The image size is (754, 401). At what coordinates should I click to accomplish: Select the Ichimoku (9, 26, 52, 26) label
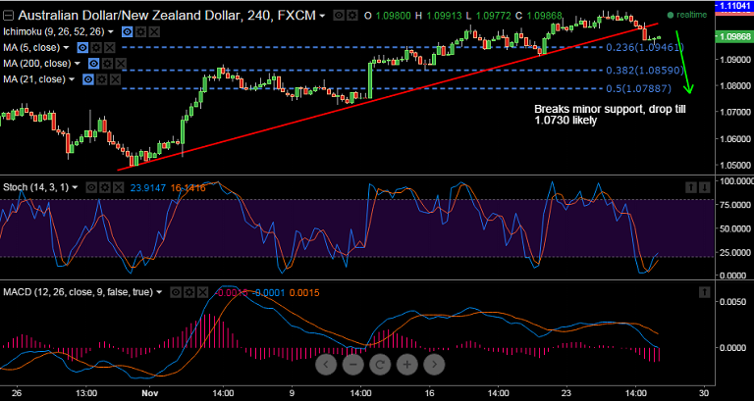(54, 32)
